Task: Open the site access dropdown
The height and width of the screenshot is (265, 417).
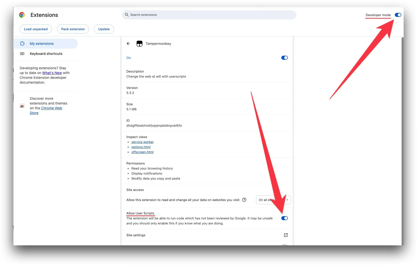Action: [x=273, y=200]
